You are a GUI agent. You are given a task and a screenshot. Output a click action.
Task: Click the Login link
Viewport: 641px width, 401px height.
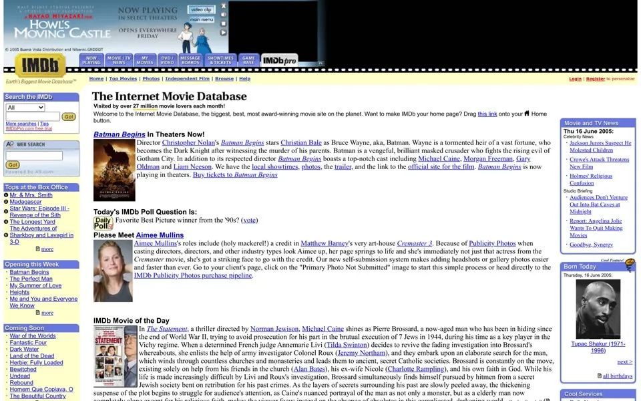coord(575,79)
